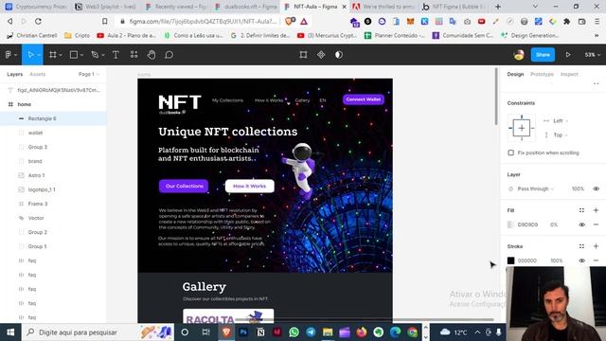The height and width of the screenshot is (341, 606).
Task: Open Christian Cantrell bookmark
Action: pos(31,36)
